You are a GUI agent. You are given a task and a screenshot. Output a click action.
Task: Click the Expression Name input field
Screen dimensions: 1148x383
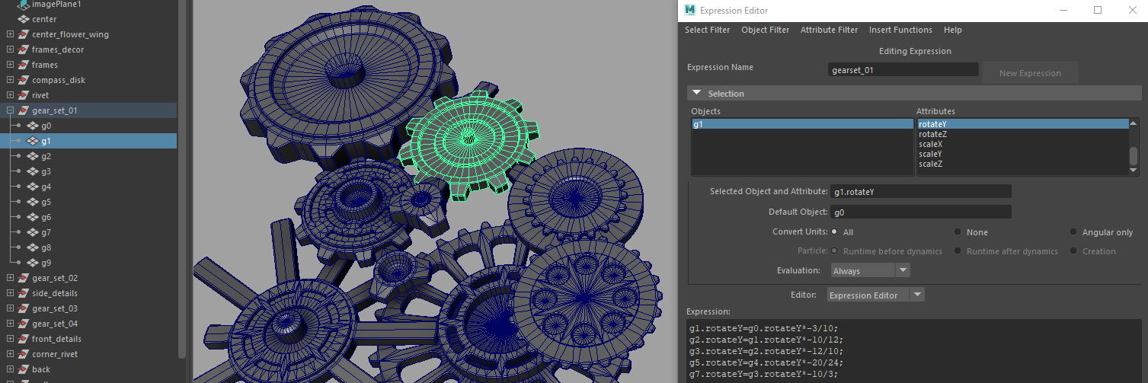click(x=903, y=70)
